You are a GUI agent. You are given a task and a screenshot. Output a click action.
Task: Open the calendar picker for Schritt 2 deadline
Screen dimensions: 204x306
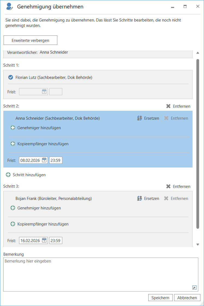pyautogui.click(x=44, y=160)
